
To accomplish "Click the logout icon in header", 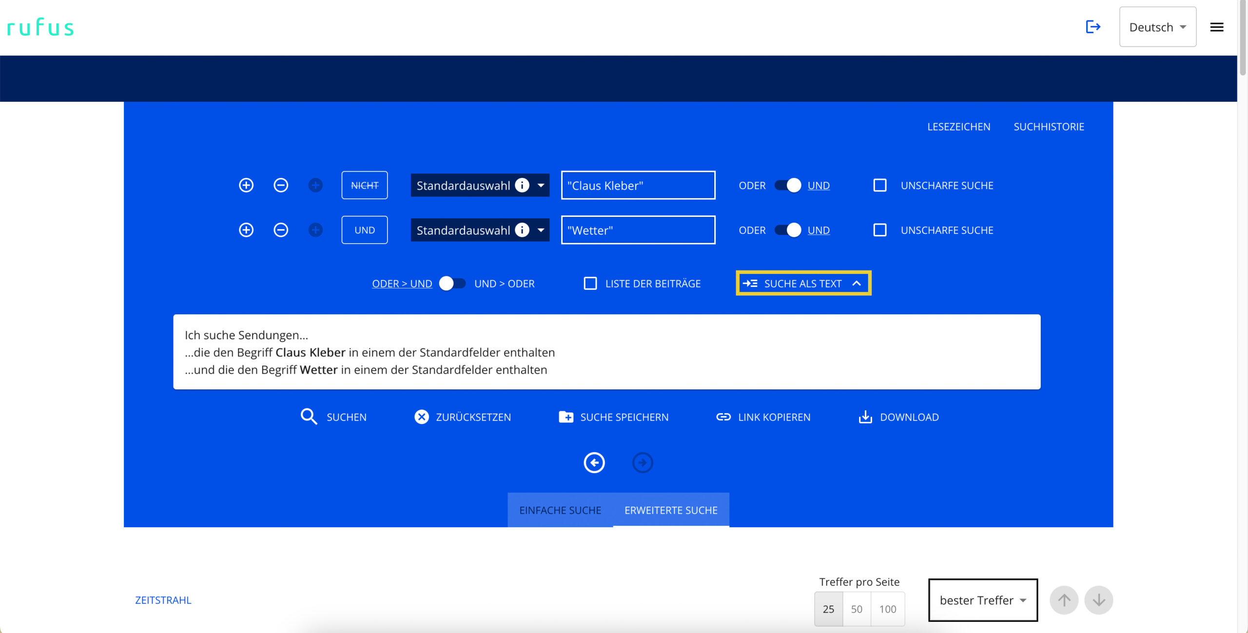I will pyautogui.click(x=1093, y=27).
